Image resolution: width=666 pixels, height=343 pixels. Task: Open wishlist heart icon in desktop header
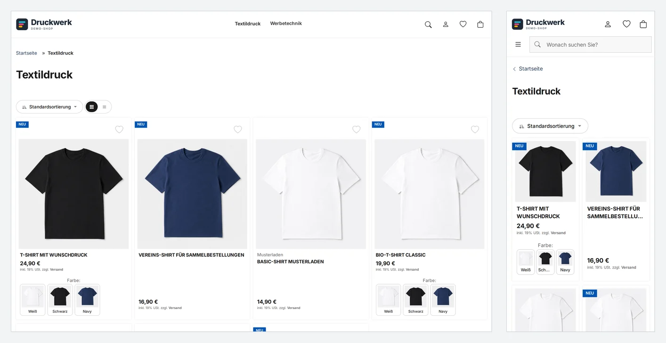tap(463, 24)
